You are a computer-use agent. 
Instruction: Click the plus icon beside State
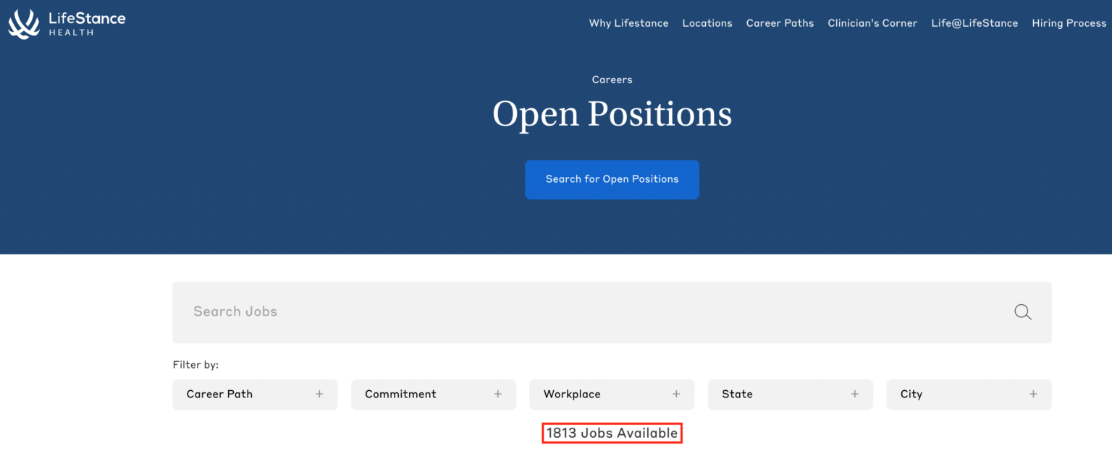[854, 394]
